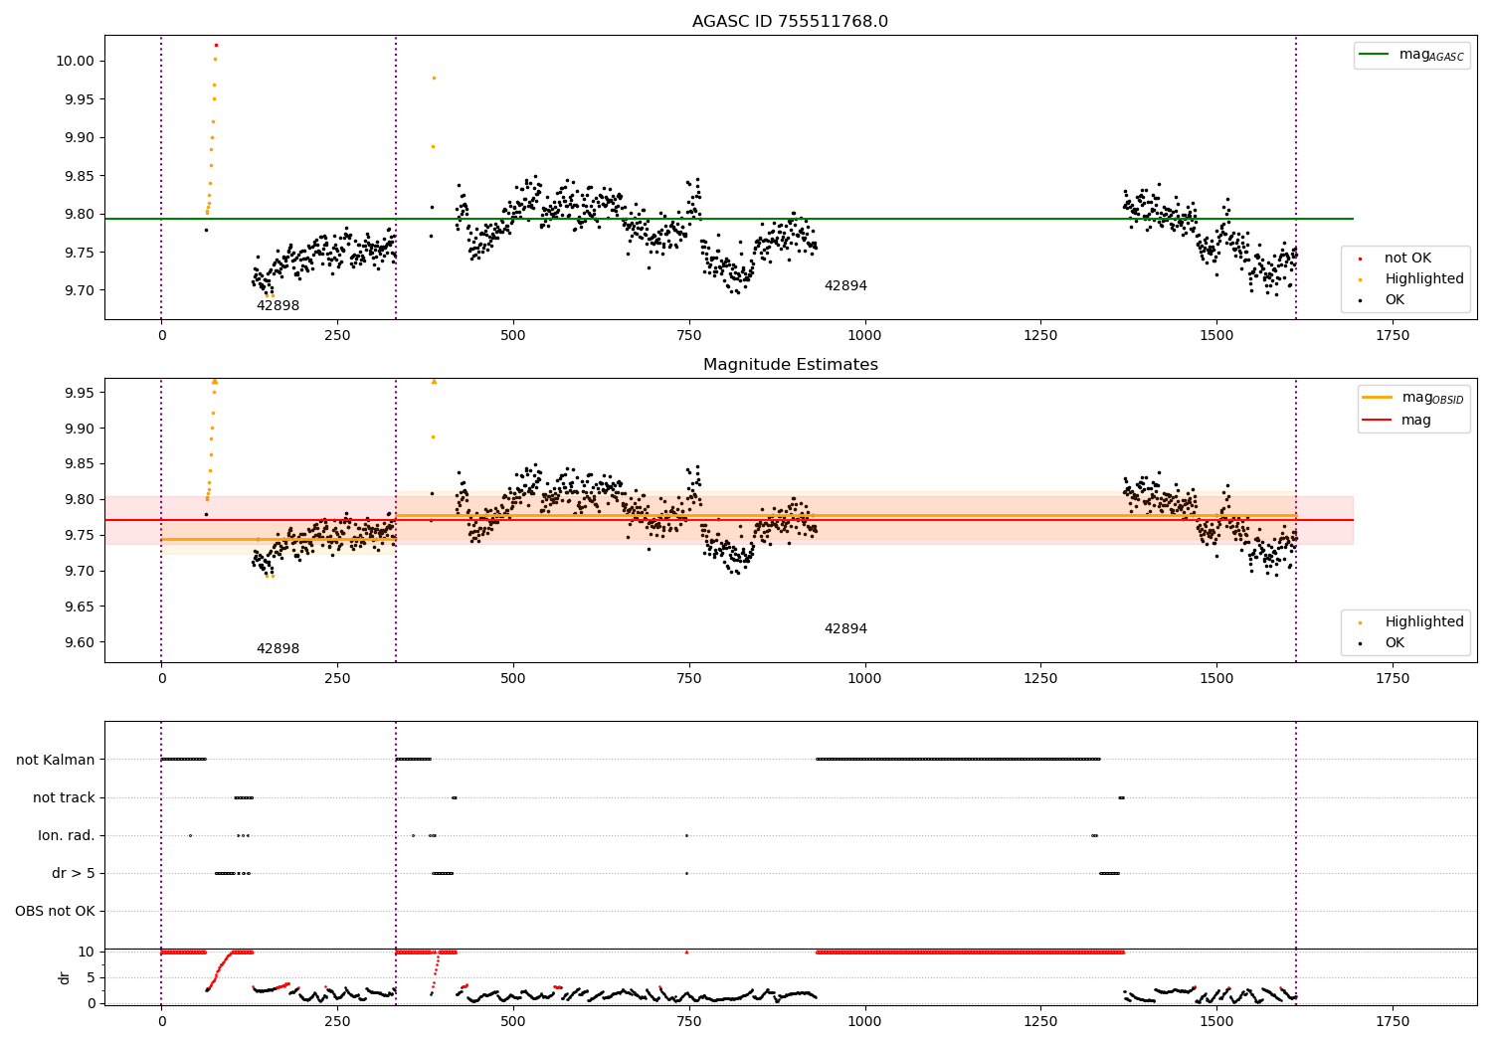The height and width of the screenshot is (1044, 1492).
Task: Click the 'dr > 5' axis label
Action: pos(74,874)
